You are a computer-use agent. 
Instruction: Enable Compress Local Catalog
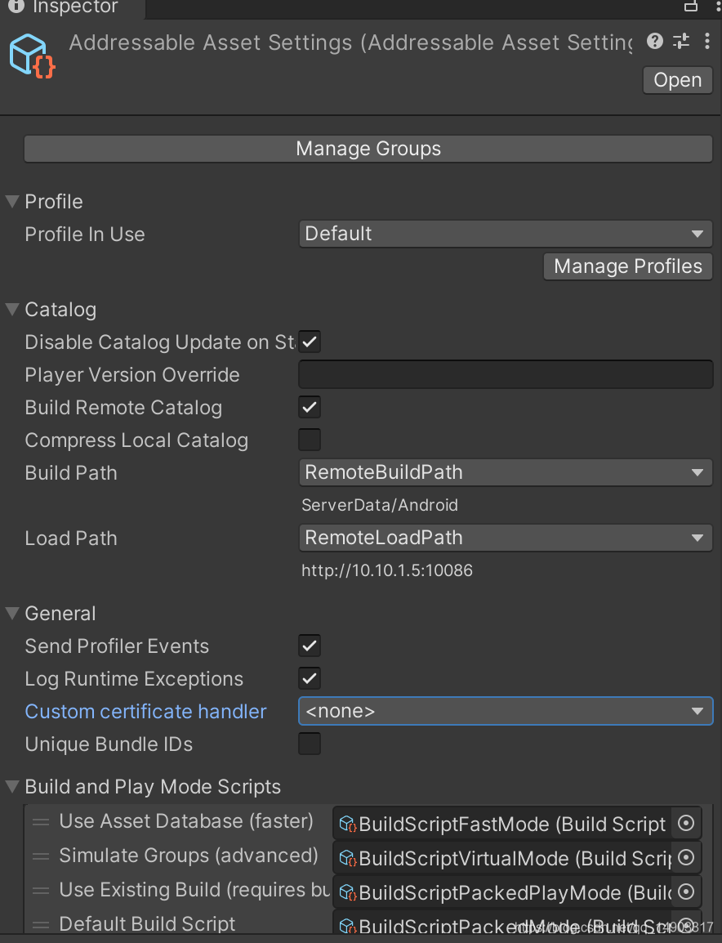309,440
